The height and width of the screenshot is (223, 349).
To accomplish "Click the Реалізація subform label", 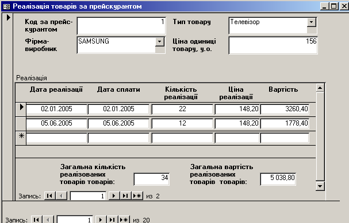I will [x=32, y=78].
